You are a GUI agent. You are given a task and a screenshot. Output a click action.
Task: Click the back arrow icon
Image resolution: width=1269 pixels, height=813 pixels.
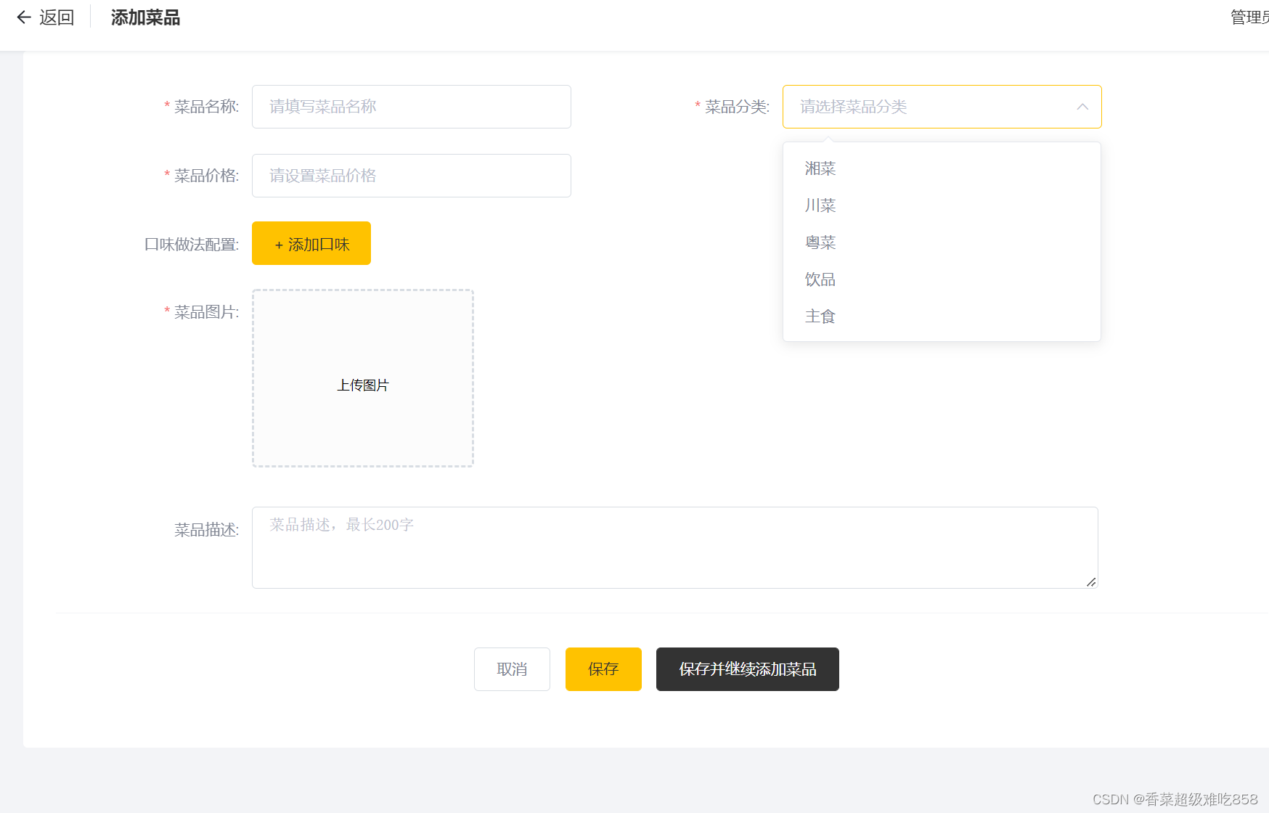click(24, 17)
